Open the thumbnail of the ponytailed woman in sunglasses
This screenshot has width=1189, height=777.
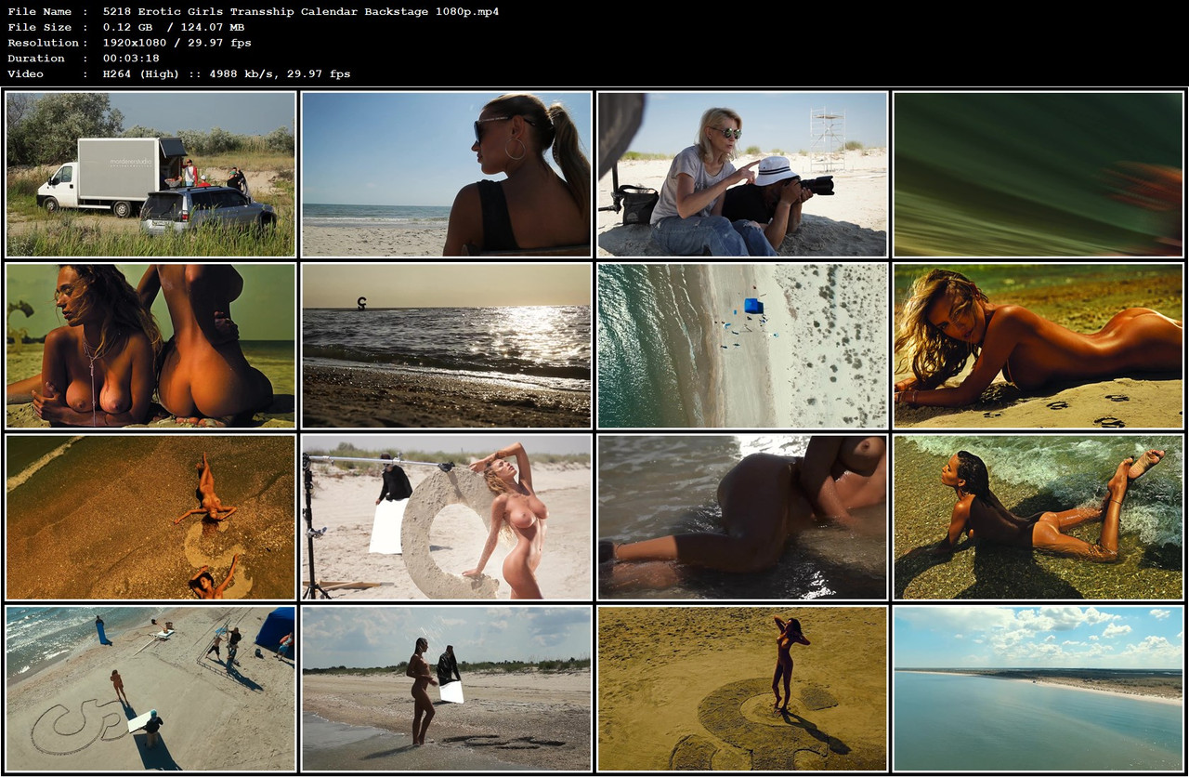click(x=446, y=174)
